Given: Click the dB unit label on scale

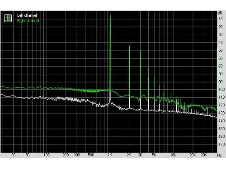Looking at the screenshot, I should tap(220, 13).
